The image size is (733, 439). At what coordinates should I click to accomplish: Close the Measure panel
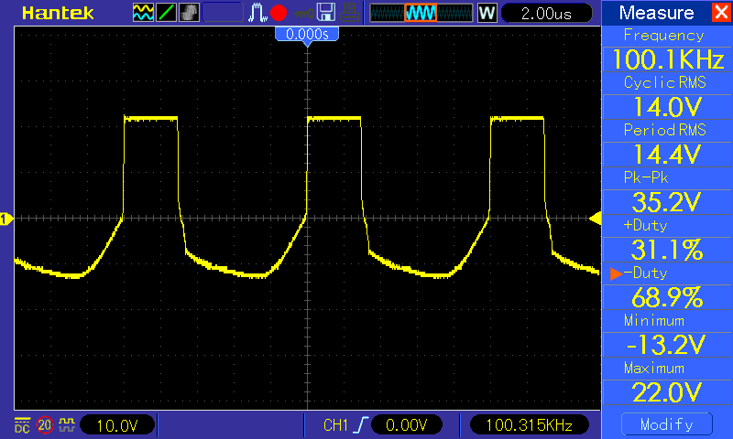click(x=721, y=12)
